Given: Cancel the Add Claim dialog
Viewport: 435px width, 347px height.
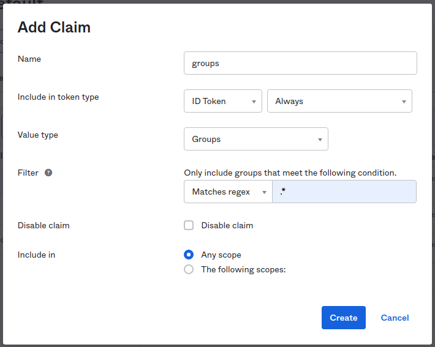Looking at the screenshot, I should coord(395,318).
